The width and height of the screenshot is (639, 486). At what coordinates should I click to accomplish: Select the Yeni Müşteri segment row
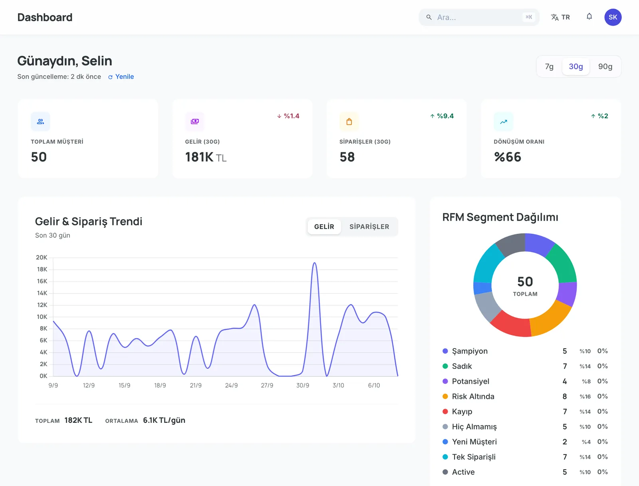tap(525, 442)
